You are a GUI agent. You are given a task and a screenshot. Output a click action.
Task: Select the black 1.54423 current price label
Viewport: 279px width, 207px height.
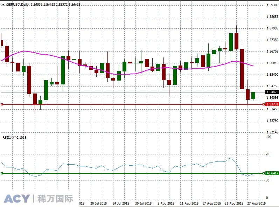point(272,92)
